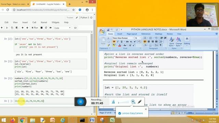Open Word's View ribbon tab

(x=179, y=34)
